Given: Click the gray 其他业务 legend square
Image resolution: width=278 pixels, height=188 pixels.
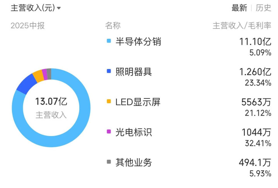Looking at the screenshot, I should click(x=109, y=162).
